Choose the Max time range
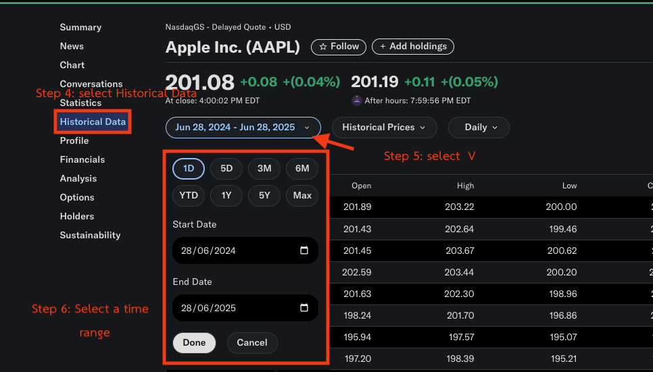653x372 pixels. tap(302, 195)
